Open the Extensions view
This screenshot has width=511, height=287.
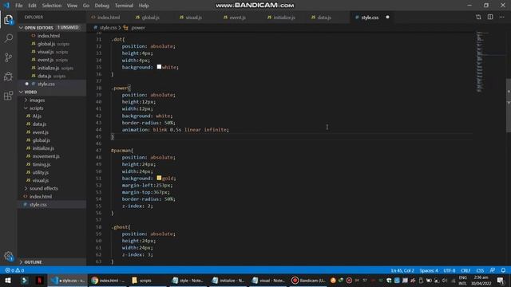point(9,96)
